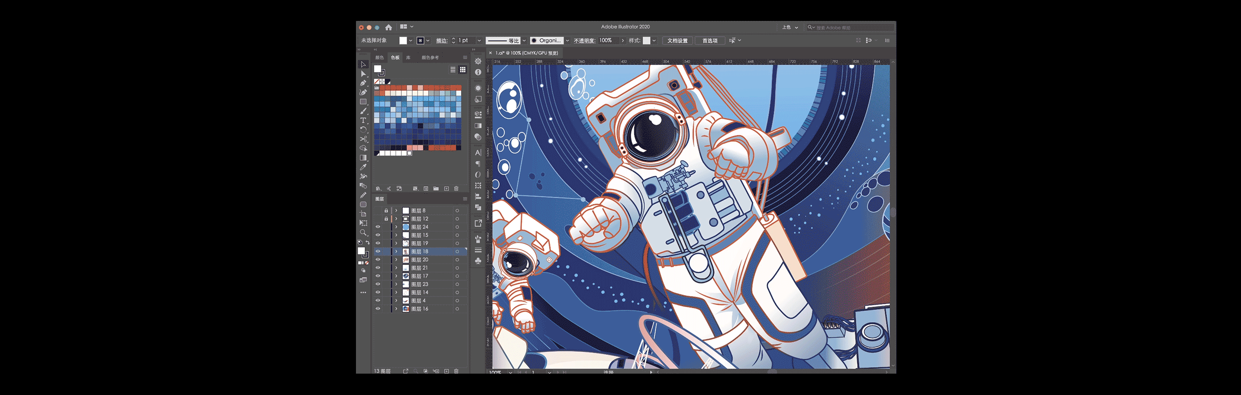1241x395 pixels.
Task: Select the Gradient tool in toolbar
Action: click(x=364, y=158)
